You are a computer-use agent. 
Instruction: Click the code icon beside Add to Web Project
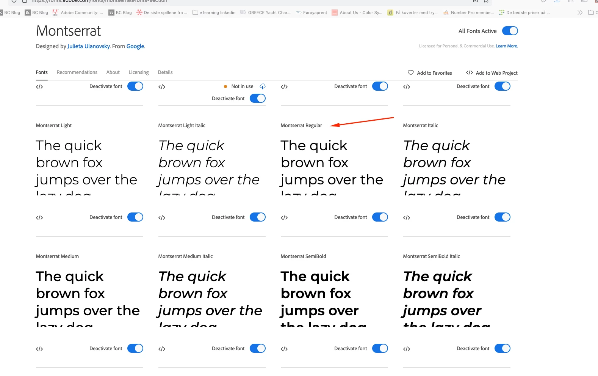pos(470,72)
